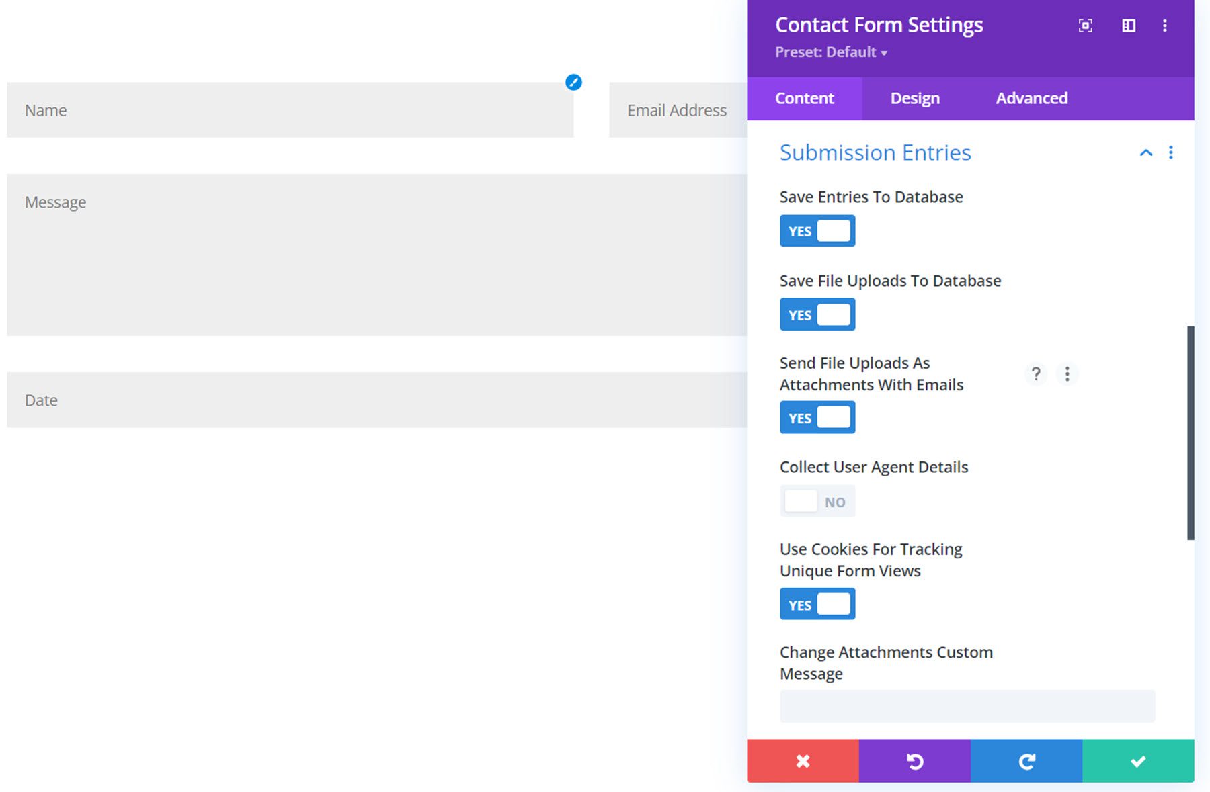Screen dimensions: 1210x792
Task: Click the Change Attachments Custom Message field
Action: pyautogui.click(x=967, y=706)
